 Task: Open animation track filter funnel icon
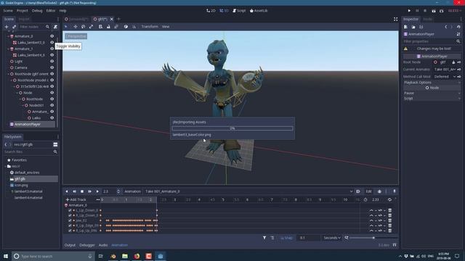tap(264, 238)
